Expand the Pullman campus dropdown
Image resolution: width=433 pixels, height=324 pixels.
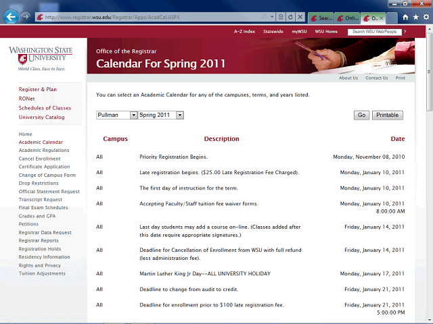pos(133,115)
